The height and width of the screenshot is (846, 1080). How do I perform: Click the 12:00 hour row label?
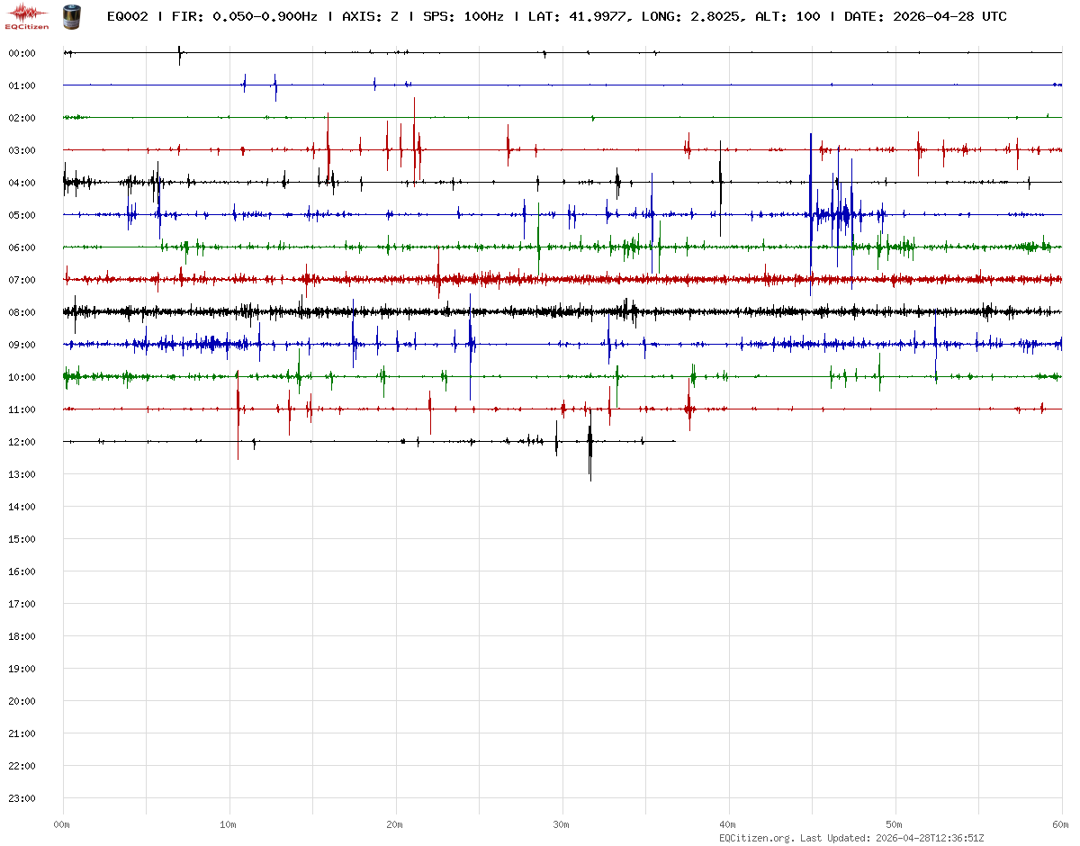pyautogui.click(x=22, y=442)
